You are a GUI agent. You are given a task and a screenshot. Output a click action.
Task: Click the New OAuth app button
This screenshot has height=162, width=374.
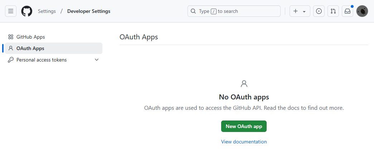[244, 126]
